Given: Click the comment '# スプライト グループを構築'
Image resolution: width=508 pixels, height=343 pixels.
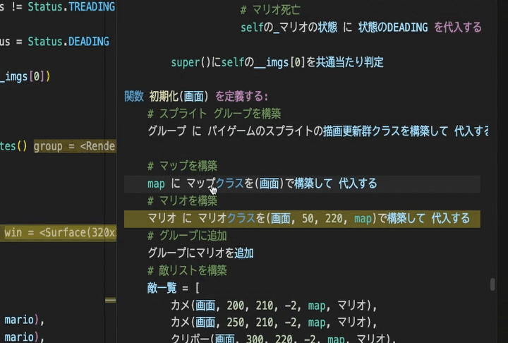Looking at the screenshot, I should [x=214, y=114].
